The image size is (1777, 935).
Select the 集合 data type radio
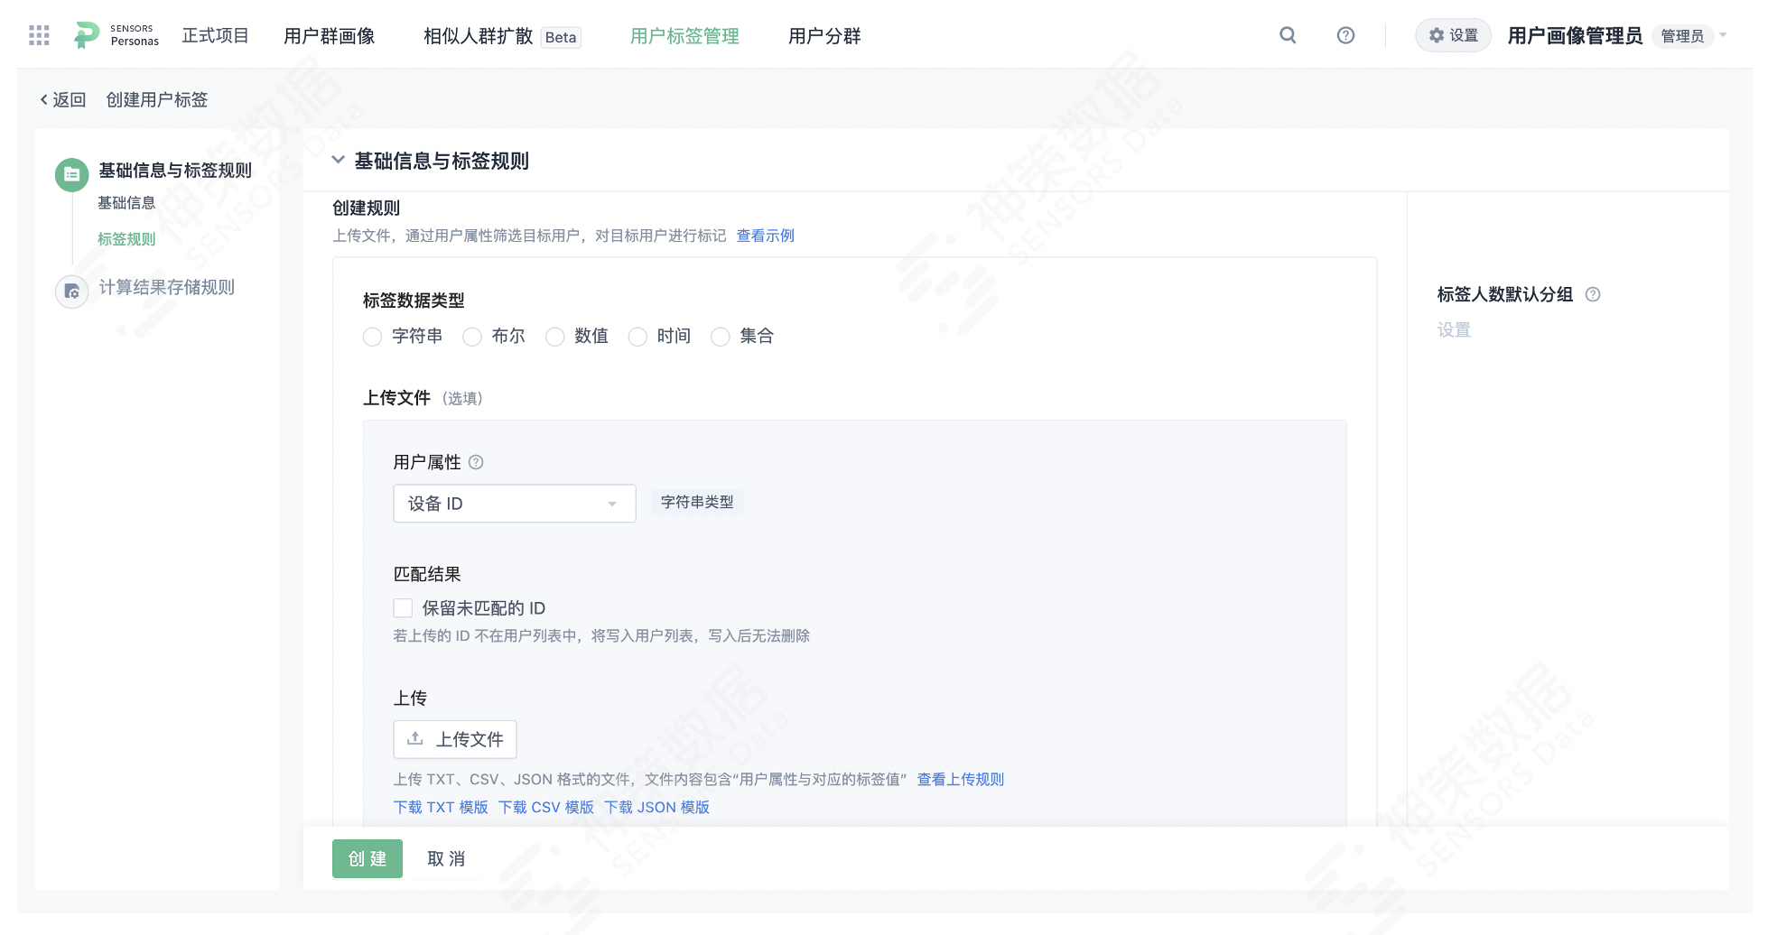point(720,337)
